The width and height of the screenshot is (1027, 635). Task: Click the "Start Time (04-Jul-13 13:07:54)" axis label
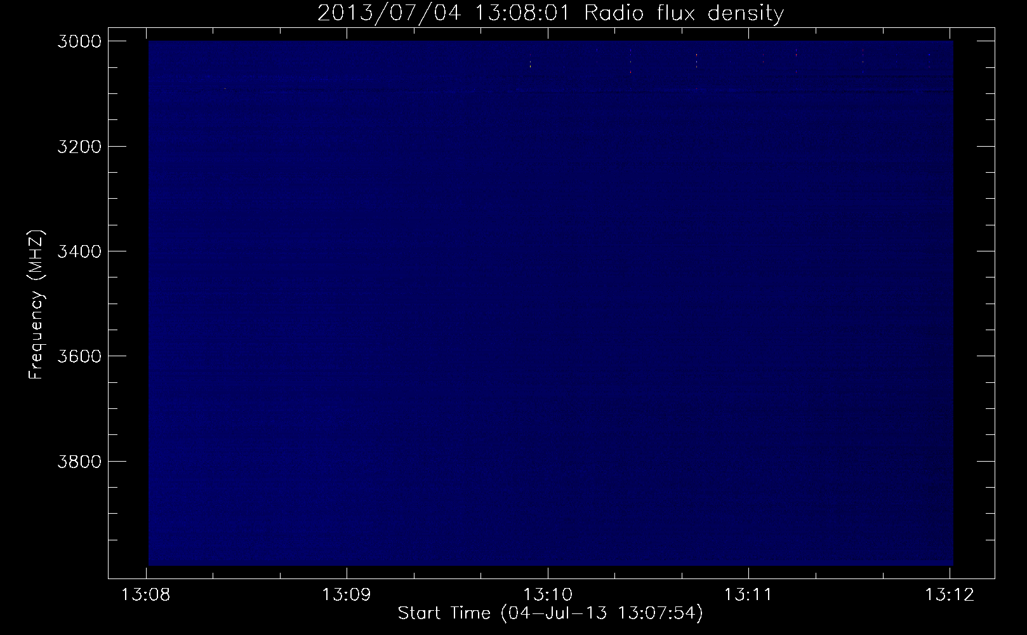tap(550, 613)
